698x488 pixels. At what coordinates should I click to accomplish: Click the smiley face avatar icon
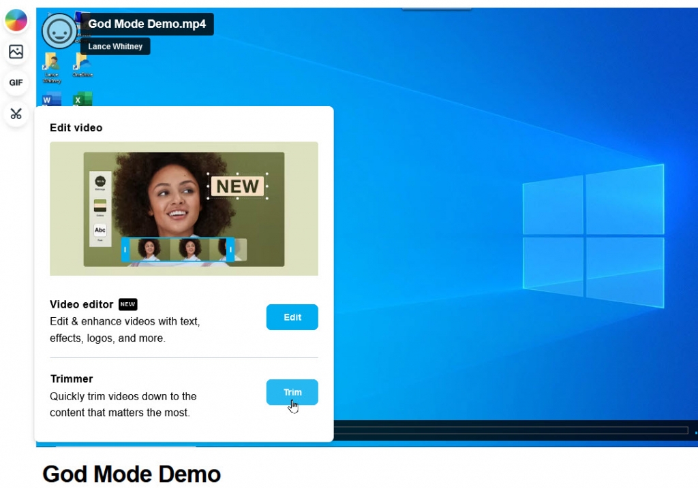tap(59, 31)
